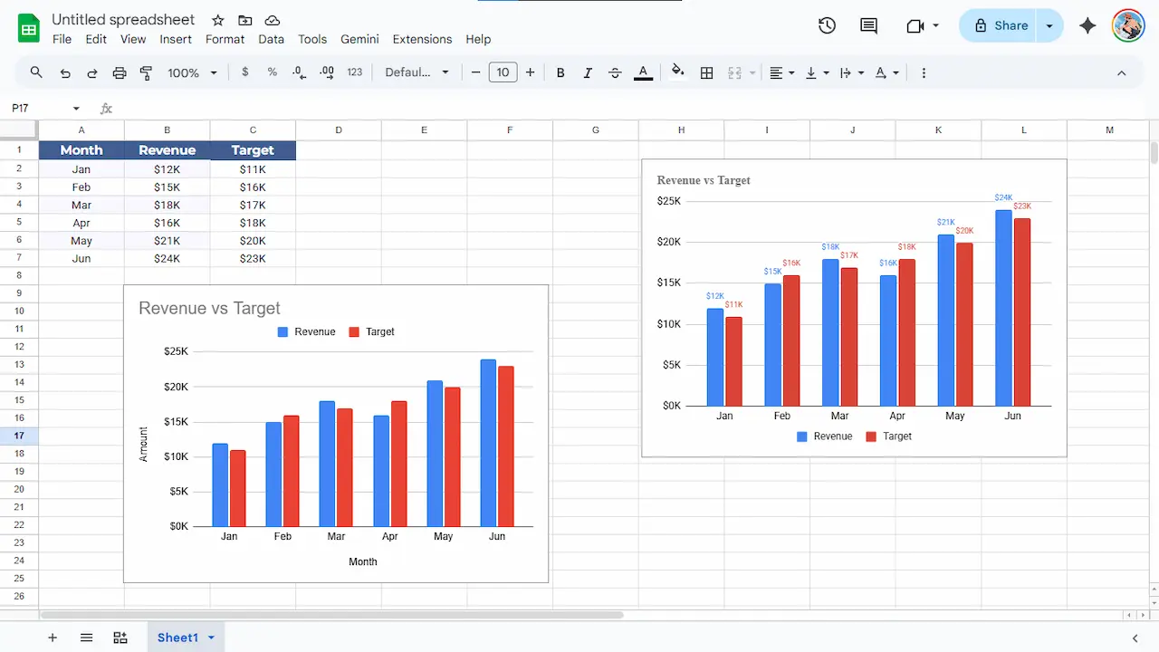Increase font size plus button
The height and width of the screenshot is (652, 1159).
click(530, 72)
